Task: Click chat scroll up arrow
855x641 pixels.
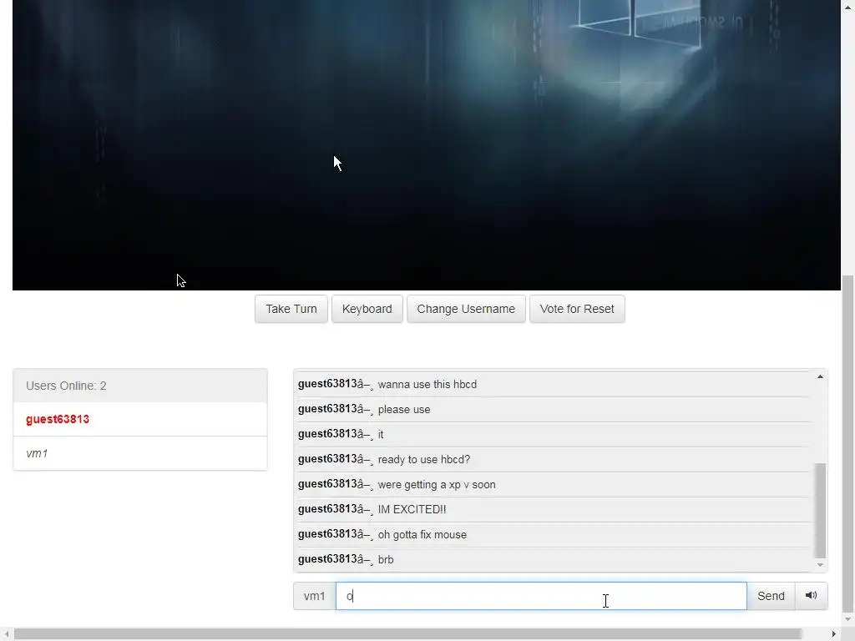Action: coord(820,376)
